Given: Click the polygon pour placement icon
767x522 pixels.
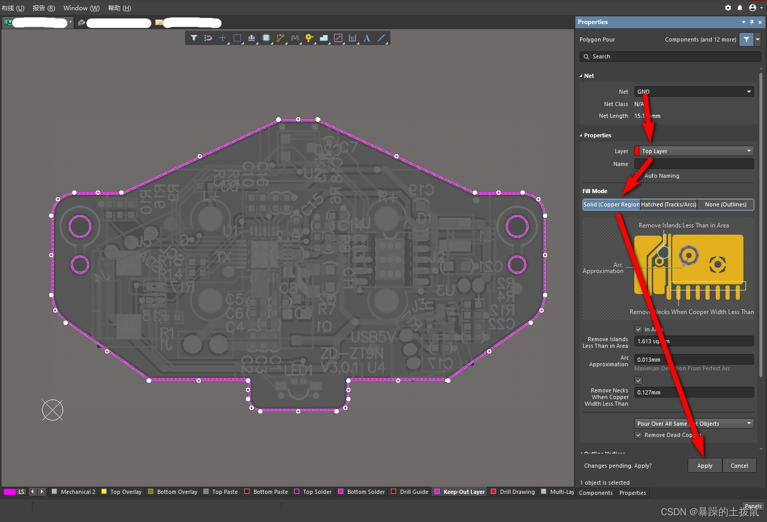Looking at the screenshot, I should click(x=323, y=38).
